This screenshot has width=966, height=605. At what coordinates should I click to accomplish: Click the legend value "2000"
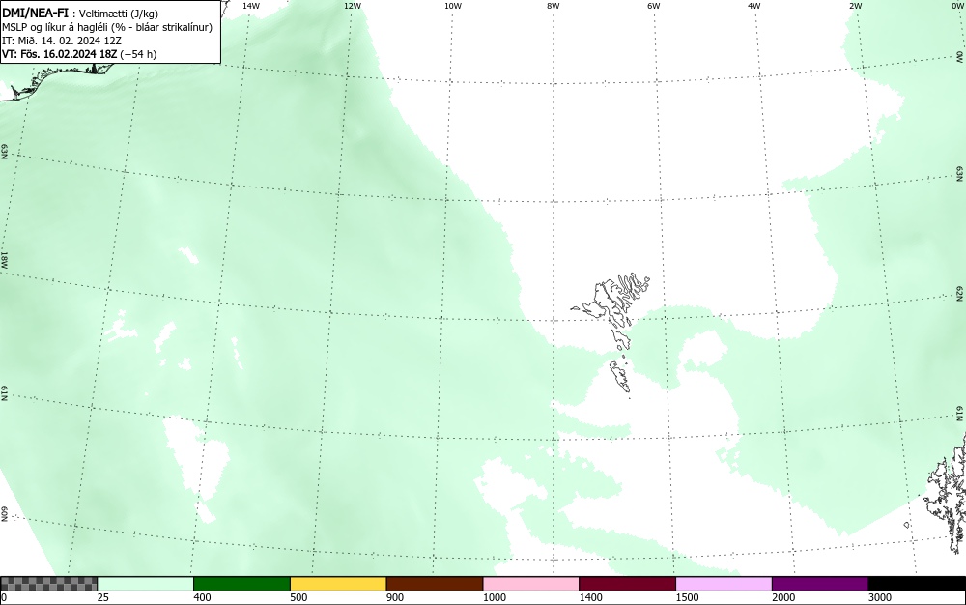(x=783, y=597)
